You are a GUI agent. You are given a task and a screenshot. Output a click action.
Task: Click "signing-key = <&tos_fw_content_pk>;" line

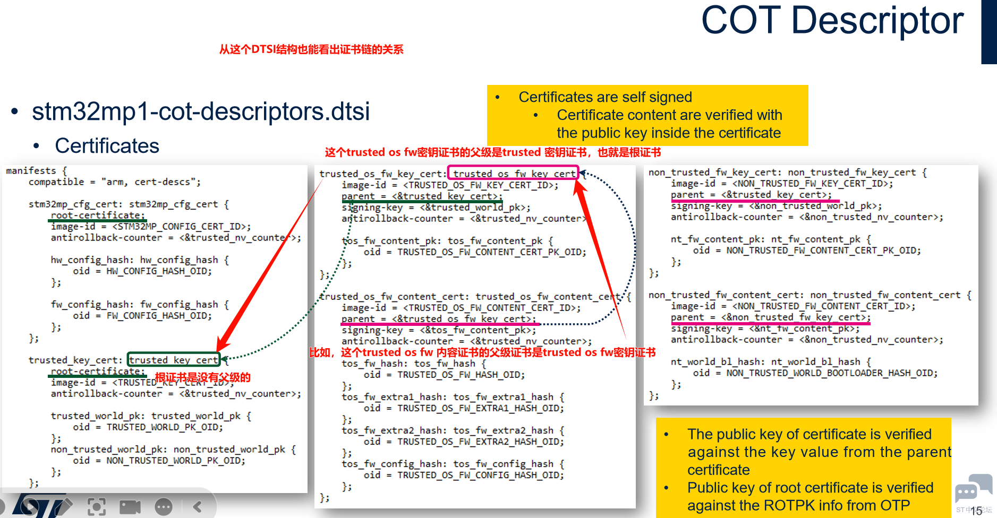pyautogui.click(x=439, y=330)
